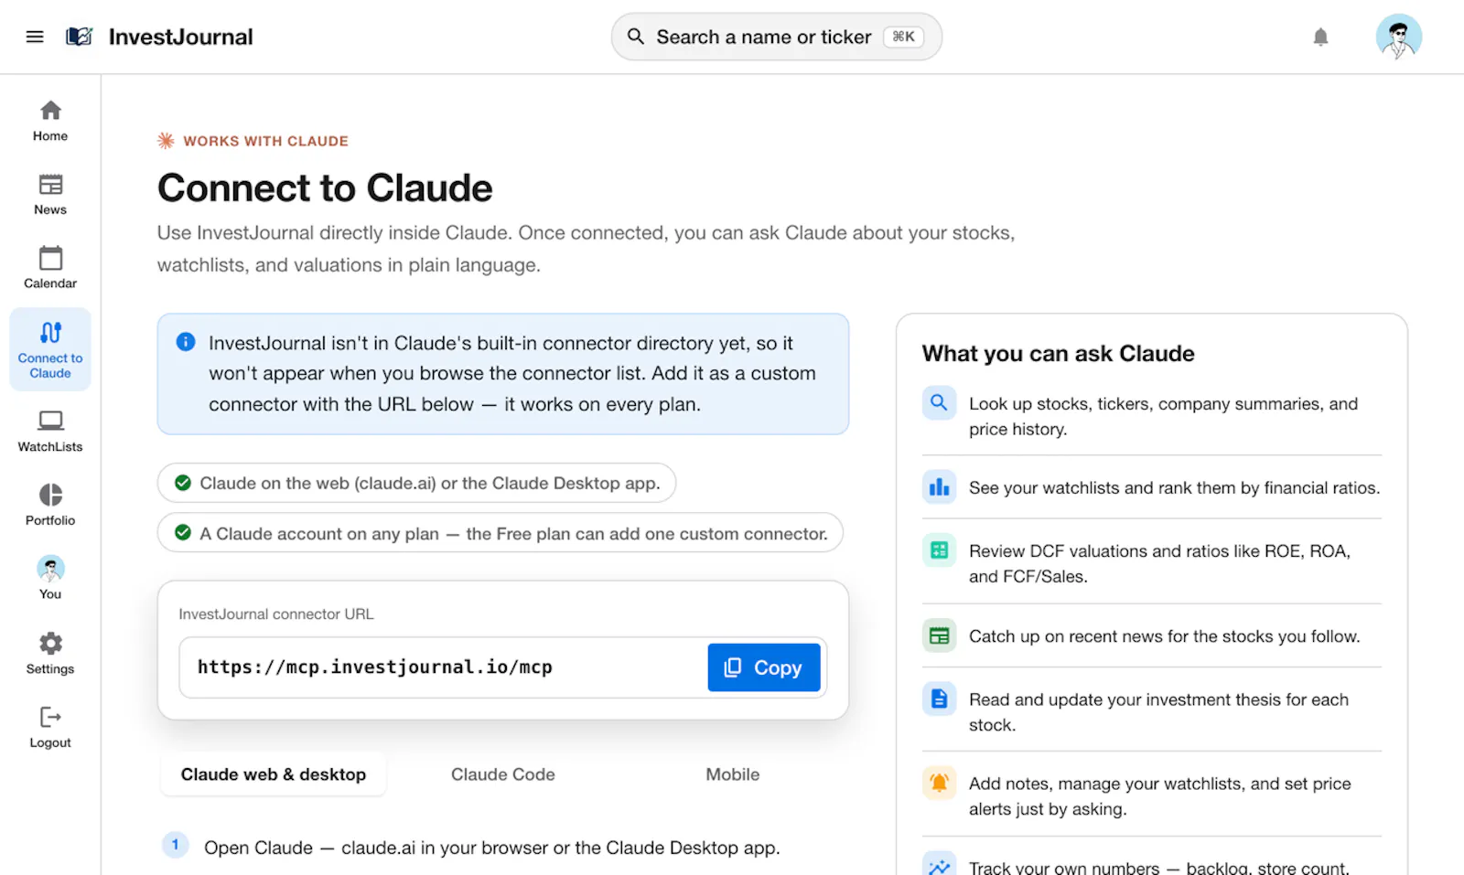Click the InvestJournal brand name
The image size is (1464, 875).
[181, 37]
